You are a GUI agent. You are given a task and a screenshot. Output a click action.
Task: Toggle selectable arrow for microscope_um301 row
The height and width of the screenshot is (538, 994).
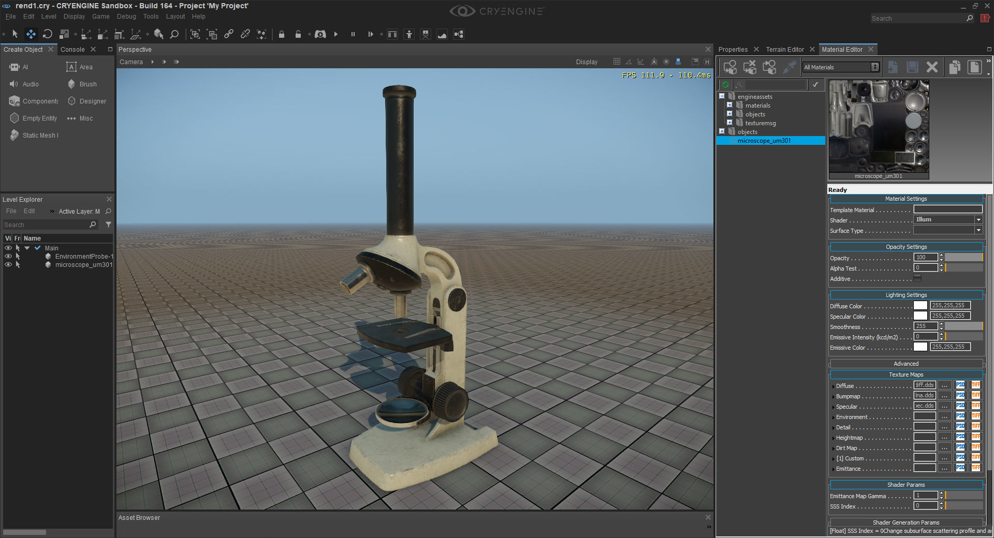[18, 264]
